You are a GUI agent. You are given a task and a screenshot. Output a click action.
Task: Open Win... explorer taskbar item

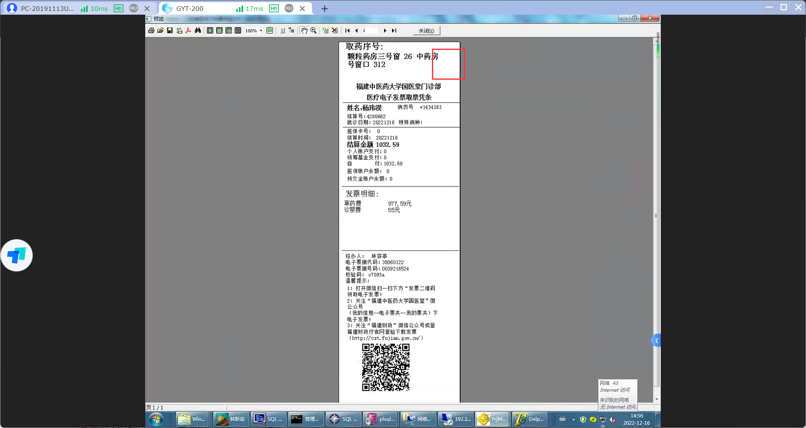tap(192, 419)
